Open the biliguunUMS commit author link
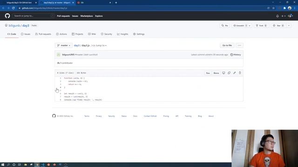The height and width of the screenshot is (167, 298). point(68,55)
